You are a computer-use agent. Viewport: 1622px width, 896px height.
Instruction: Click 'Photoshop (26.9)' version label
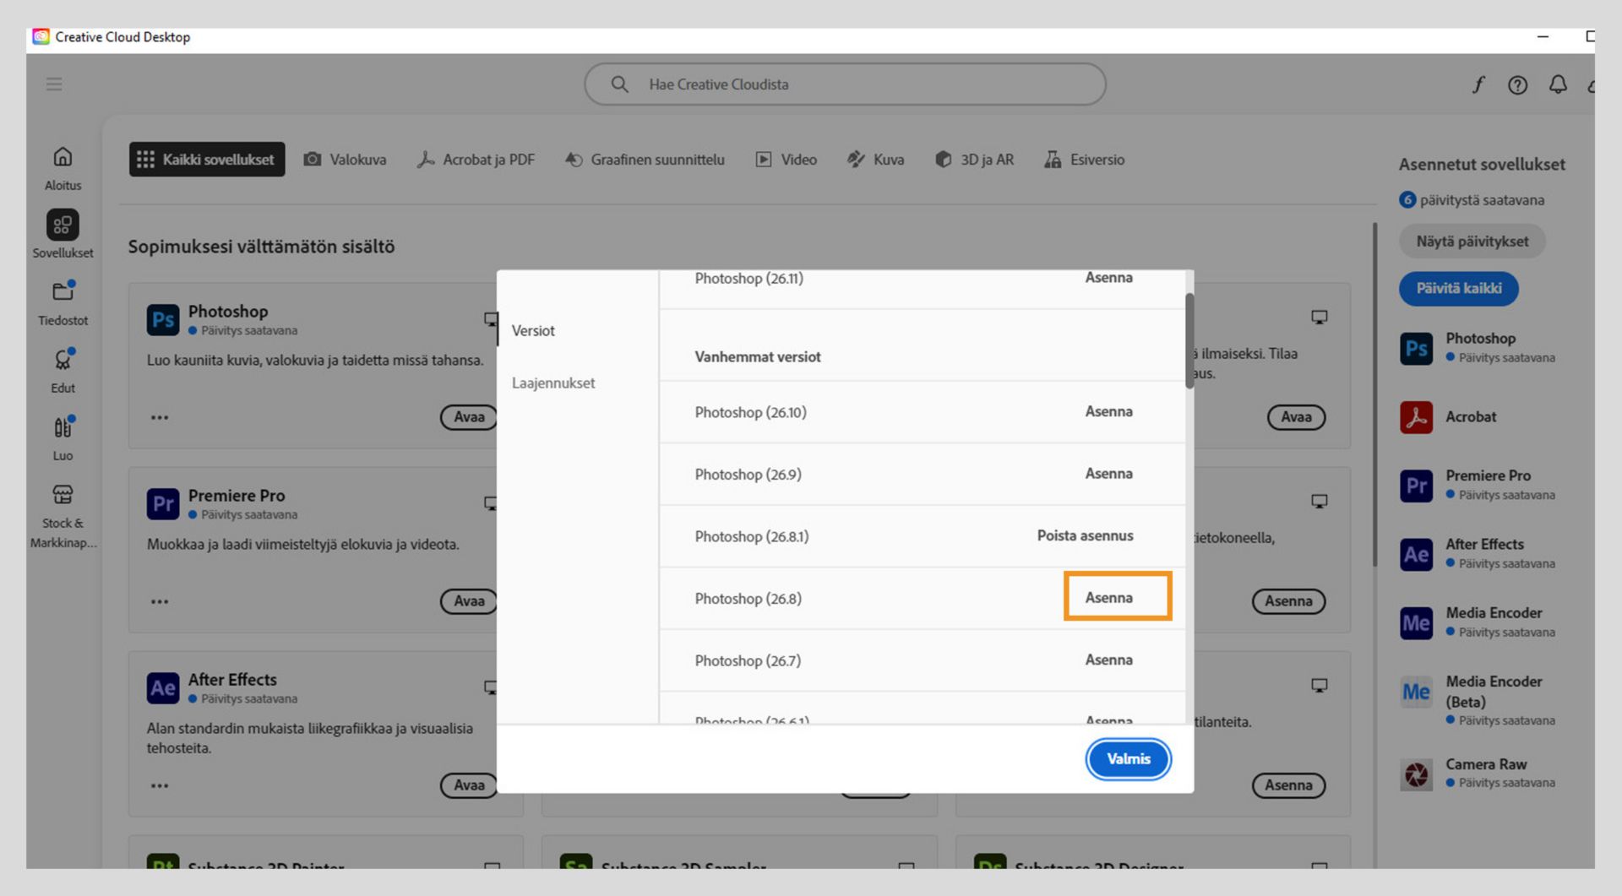(748, 475)
